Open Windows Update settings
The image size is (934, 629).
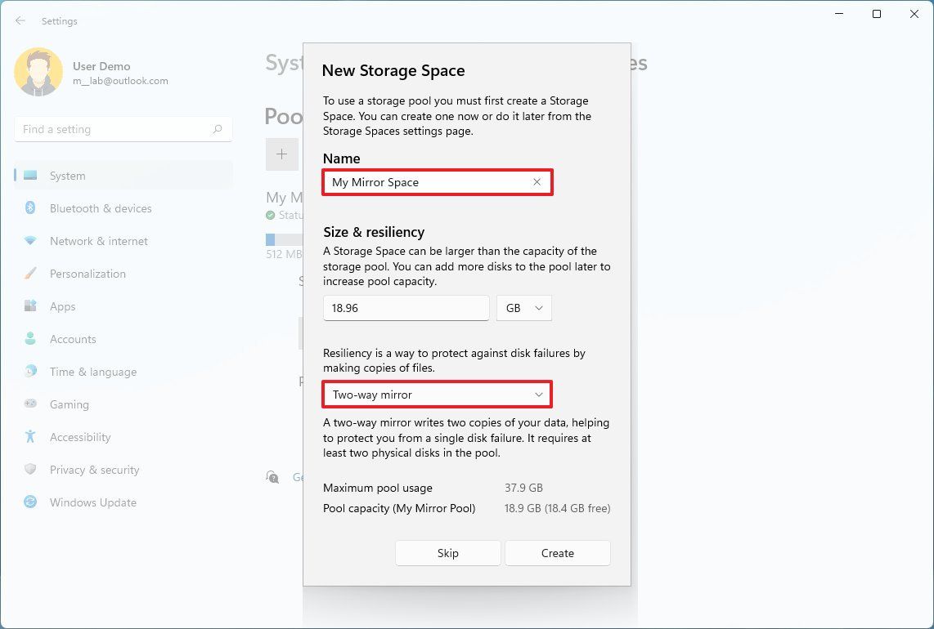click(92, 502)
